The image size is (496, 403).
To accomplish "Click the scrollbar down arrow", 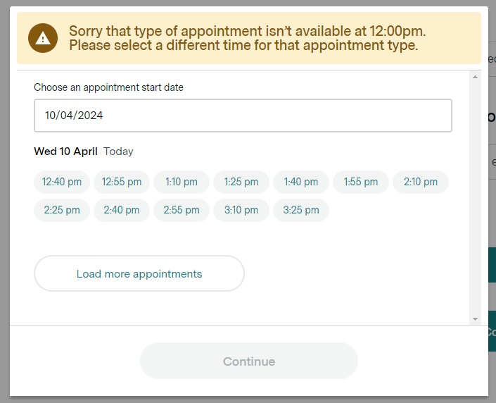I will [476, 319].
